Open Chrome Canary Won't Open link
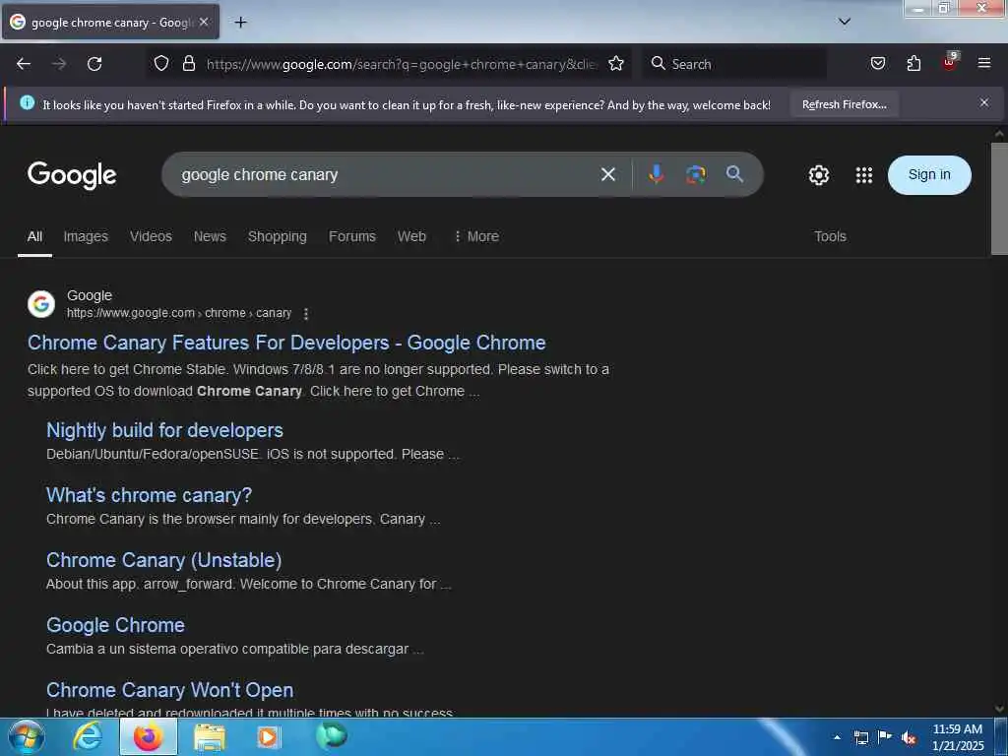Viewport: 1008px width, 756px height. point(169,690)
